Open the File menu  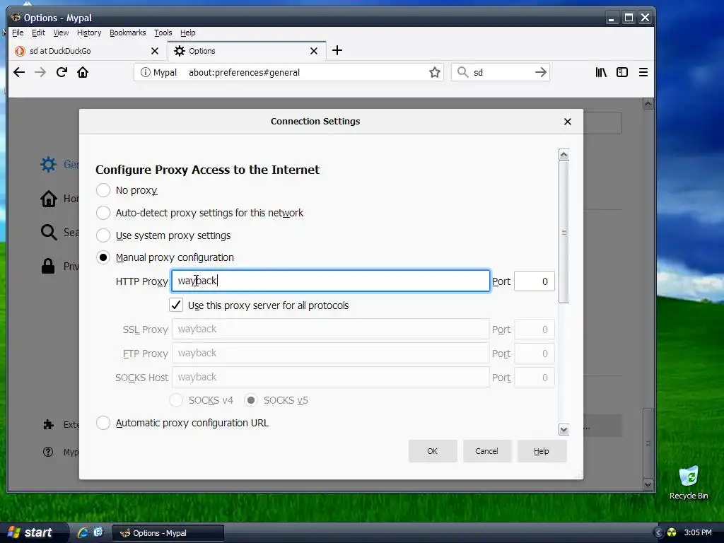point(18,33)
